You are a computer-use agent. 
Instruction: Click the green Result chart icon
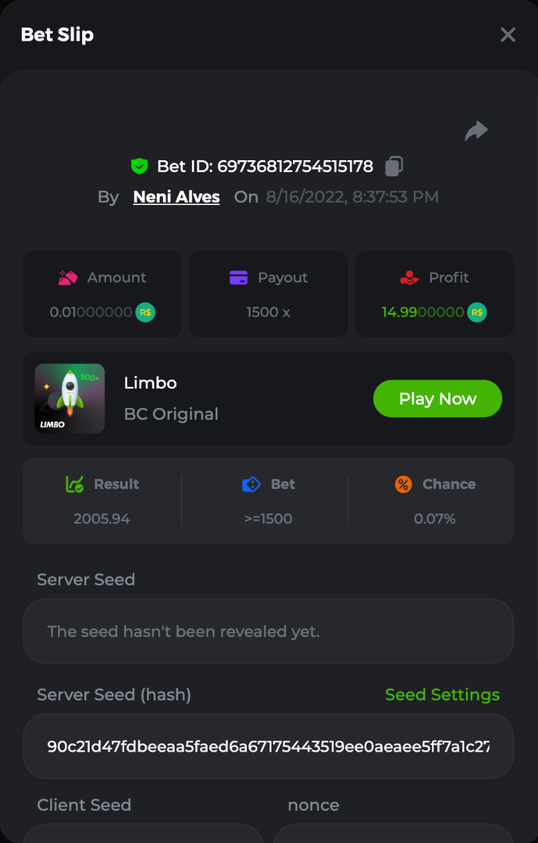click(75, 484)
